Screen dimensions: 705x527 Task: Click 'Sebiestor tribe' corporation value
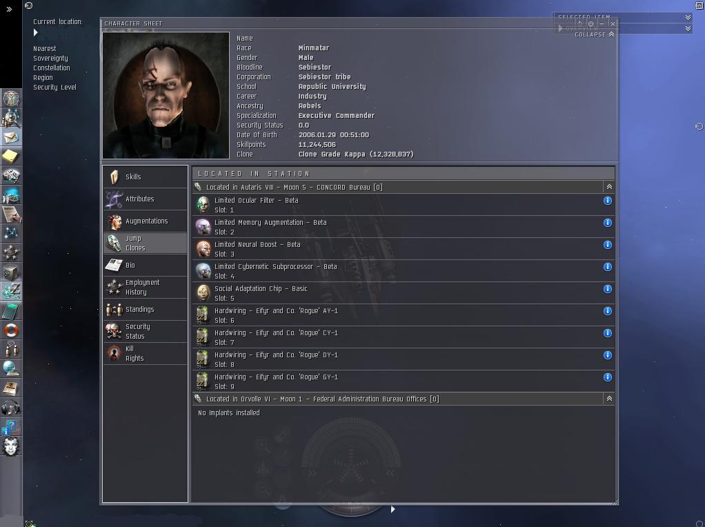coord(325,77)
